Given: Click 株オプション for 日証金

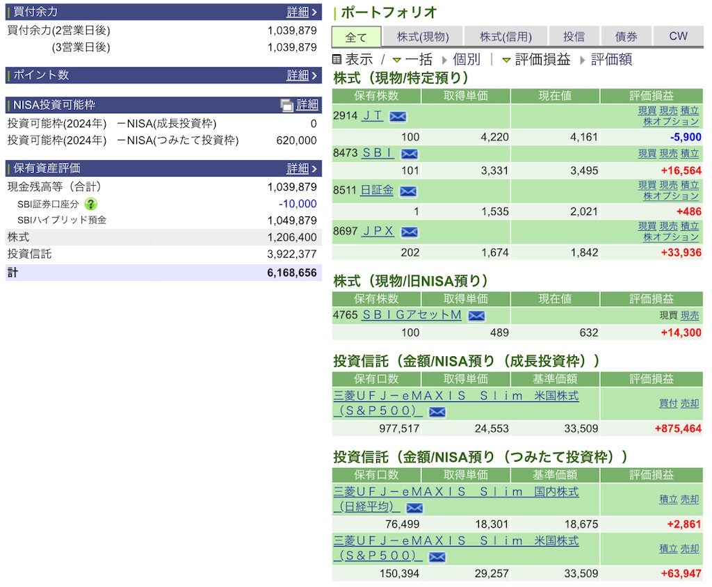Looking at the screenshot, I should point(671,196).
